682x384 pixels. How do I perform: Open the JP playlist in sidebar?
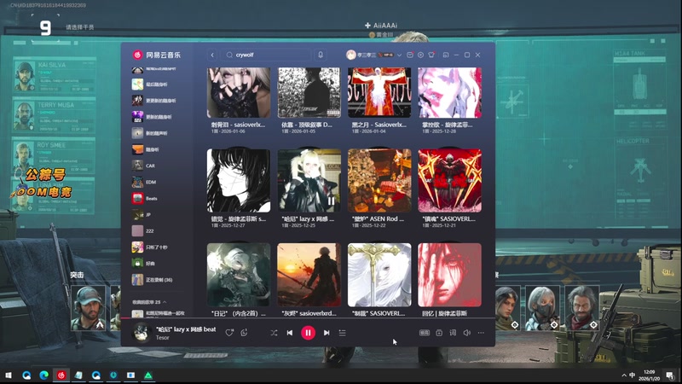coord(157,215)
